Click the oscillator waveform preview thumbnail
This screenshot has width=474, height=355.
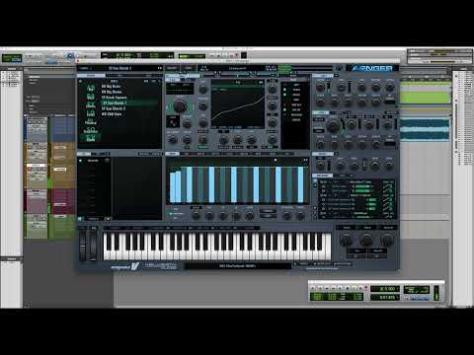pos(173,122)
